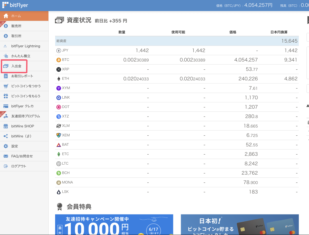This screenshot has width=309, height=235.
Task: Click the home icon in sidebar
Action: [6, 16]
